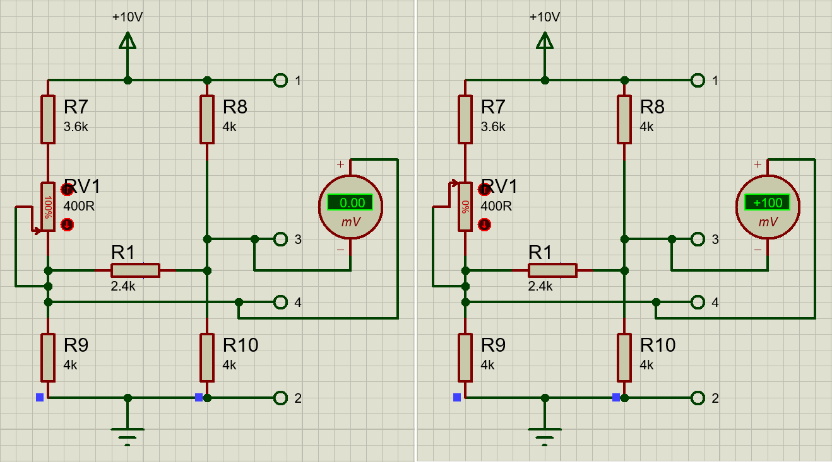Click the voltmeter showing +100 mV
Screen dimensions: 832x462
tap(768, 207)
